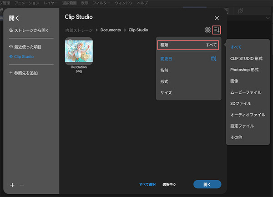Close the Clip Studio open dialog
The height and width of the screenshot is (197, 273).
pyautogui.click(x=217, y=18)
